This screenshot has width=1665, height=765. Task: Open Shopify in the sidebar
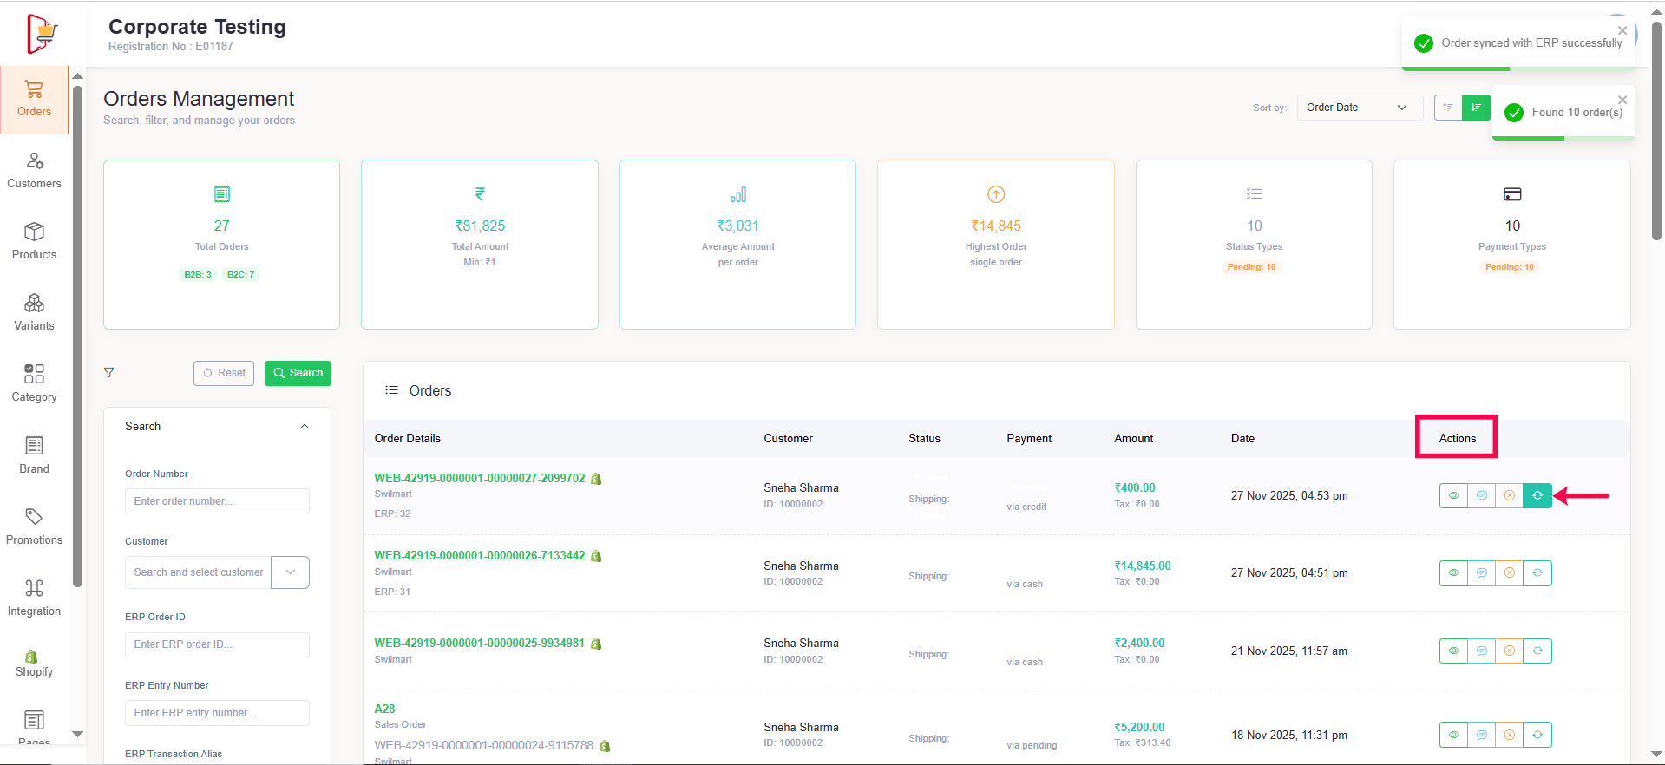click(x=34, y=664)
